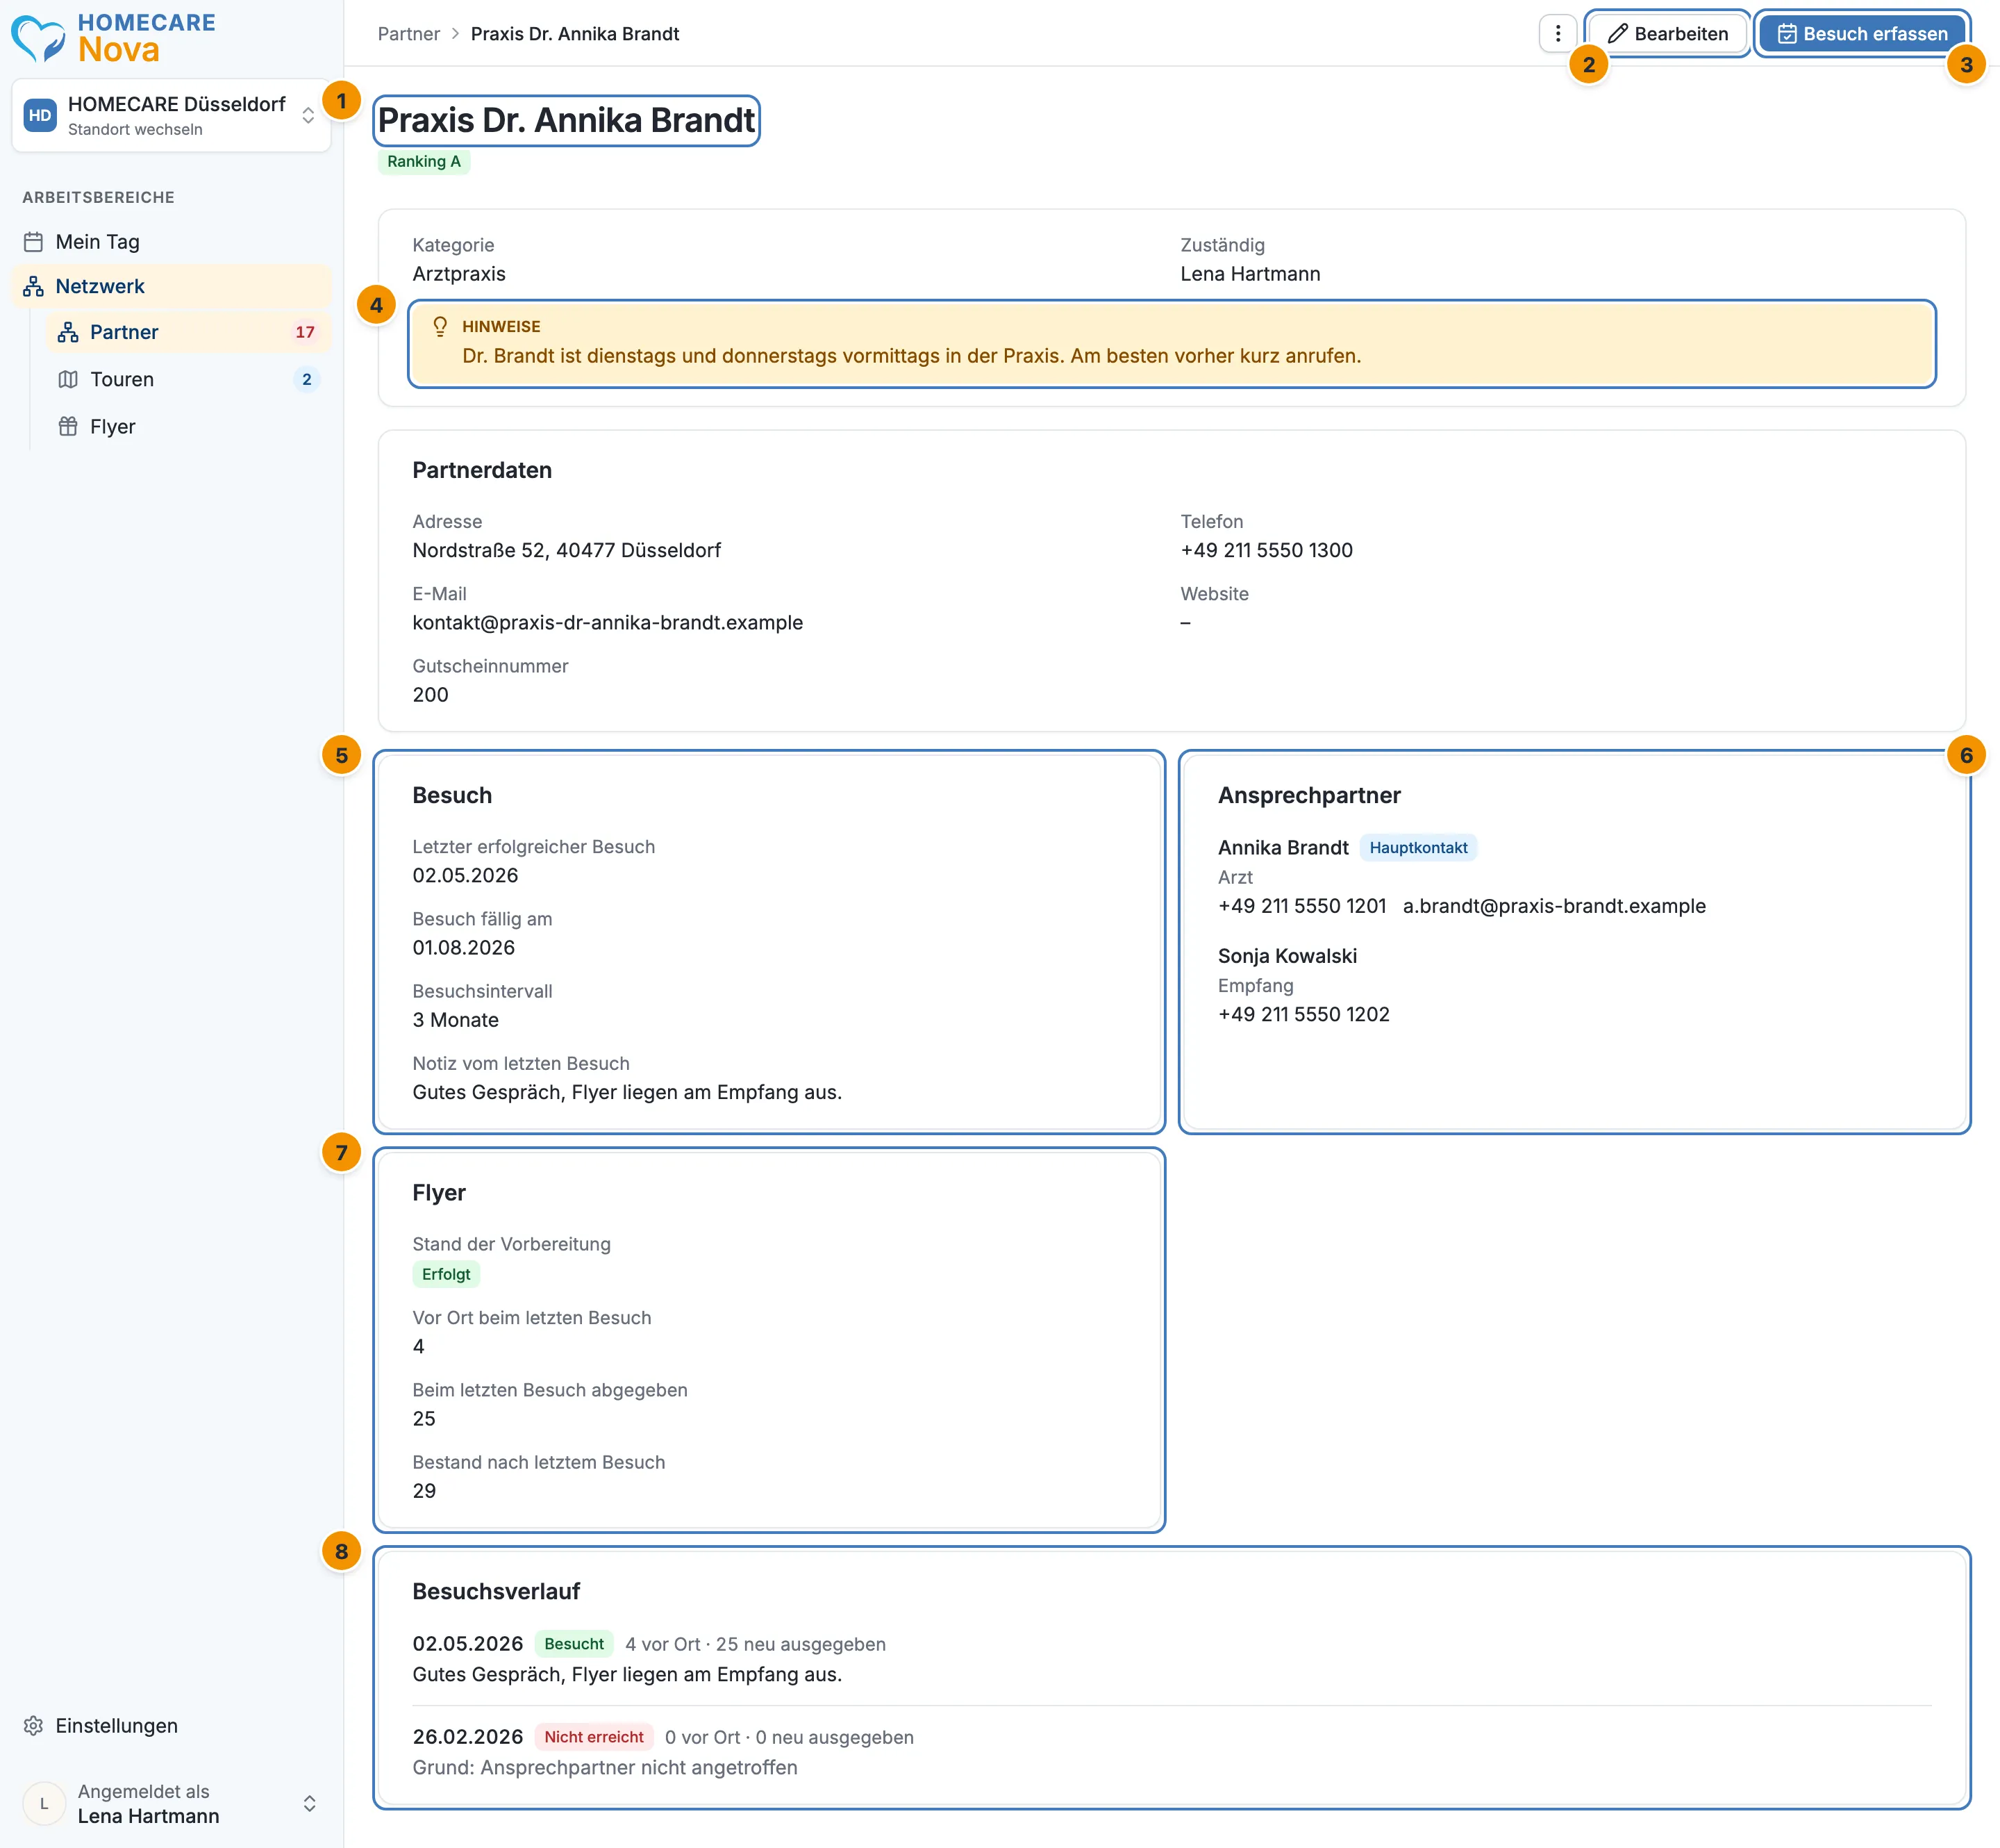Viewport: 2000px width, 1848px height.
Task: Click the Flyer gift icon
Action: point(68,426)
